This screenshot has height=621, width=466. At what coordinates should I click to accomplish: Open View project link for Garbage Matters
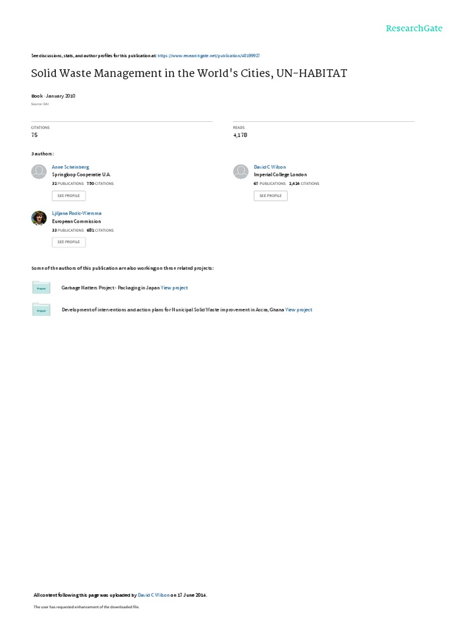174,288
